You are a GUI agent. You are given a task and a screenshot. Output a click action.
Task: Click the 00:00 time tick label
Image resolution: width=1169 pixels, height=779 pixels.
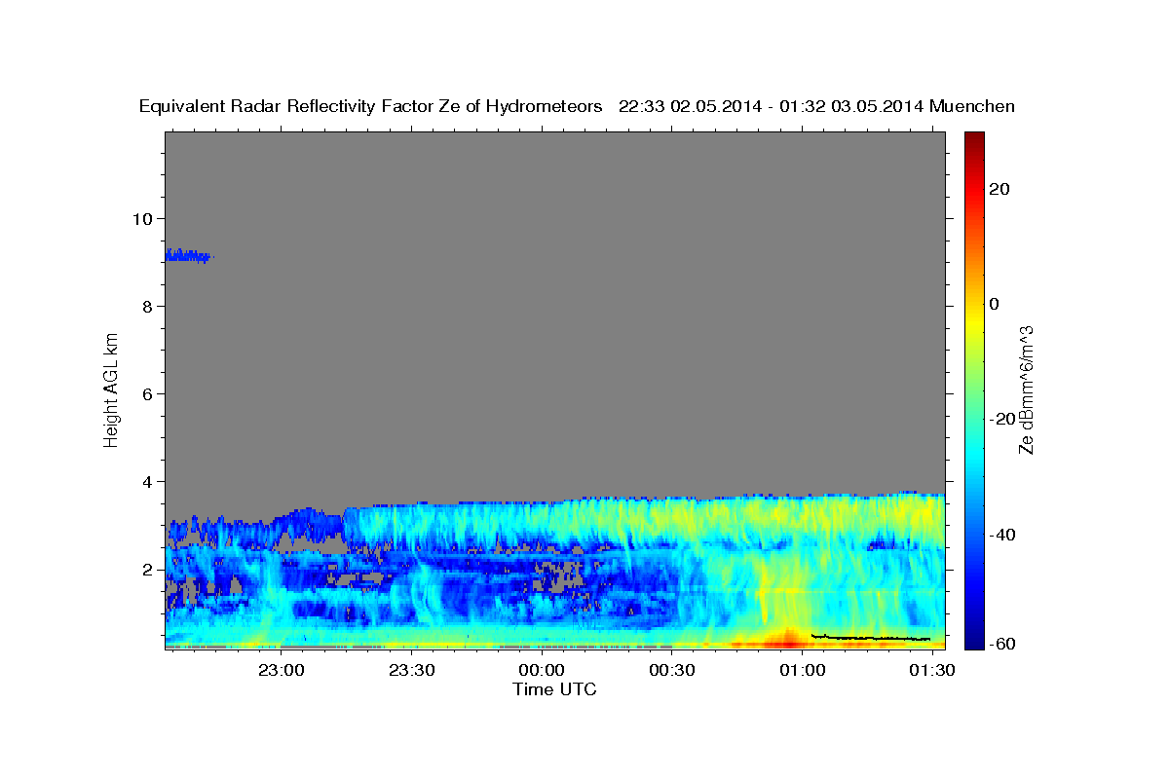click(x=541, y=670)
